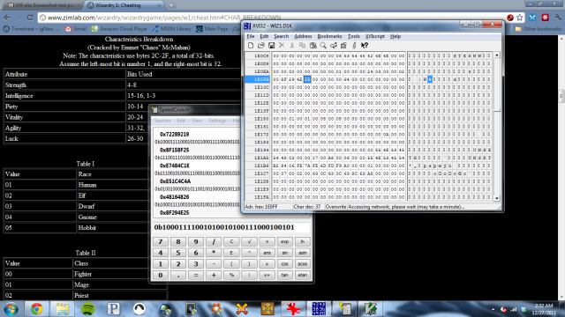Click the bookmark star in address bar
565x317 pixels.
(519, 18)
